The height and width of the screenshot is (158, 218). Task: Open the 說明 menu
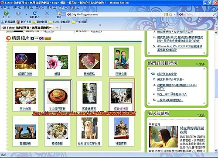tap(75, 7)
